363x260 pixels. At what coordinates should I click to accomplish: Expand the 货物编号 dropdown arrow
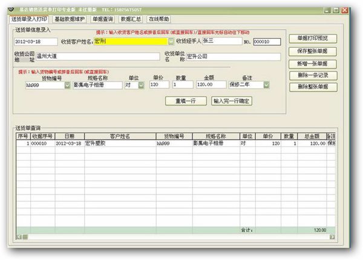(67, 85)
